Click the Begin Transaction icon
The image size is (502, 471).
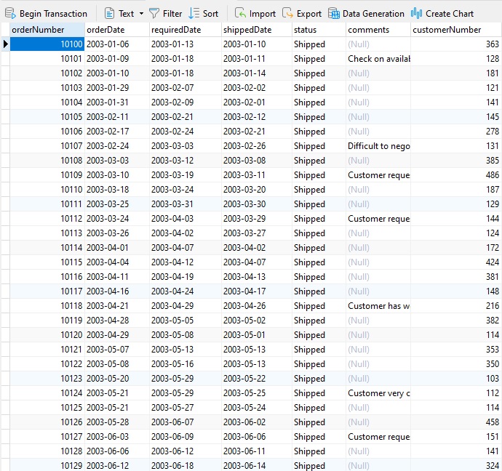[11, 13]
